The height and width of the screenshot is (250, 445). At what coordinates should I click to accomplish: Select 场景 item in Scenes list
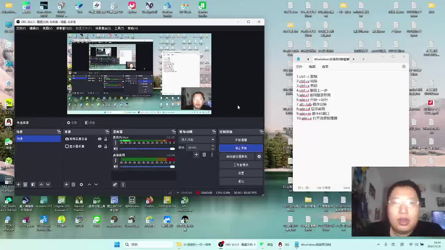[38, 139]
